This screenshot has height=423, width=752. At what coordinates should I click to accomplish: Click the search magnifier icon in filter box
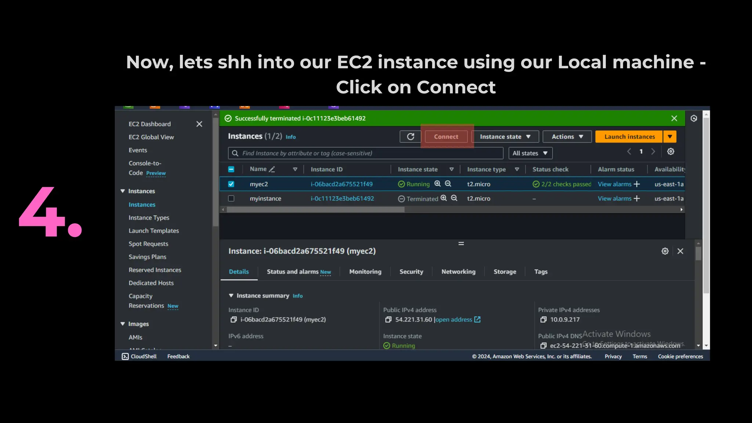pyautogui.click(x=235, y=153)
